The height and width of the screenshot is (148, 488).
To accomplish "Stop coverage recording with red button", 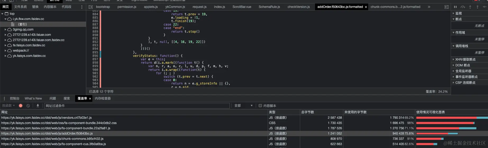I will (21, 106).
